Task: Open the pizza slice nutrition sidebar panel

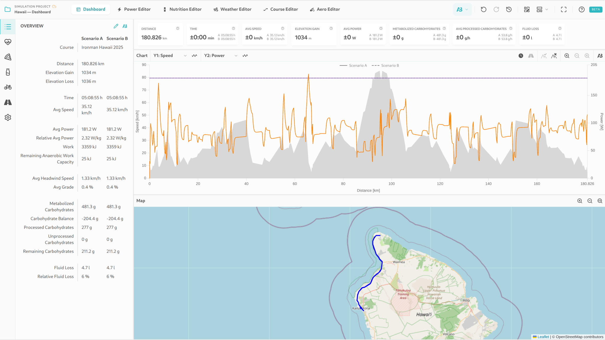Action: click(8, 57)
